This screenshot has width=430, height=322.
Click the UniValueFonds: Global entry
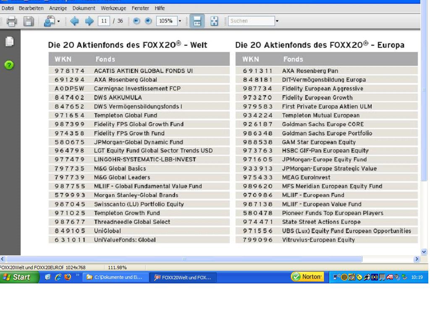coord(125,240)
